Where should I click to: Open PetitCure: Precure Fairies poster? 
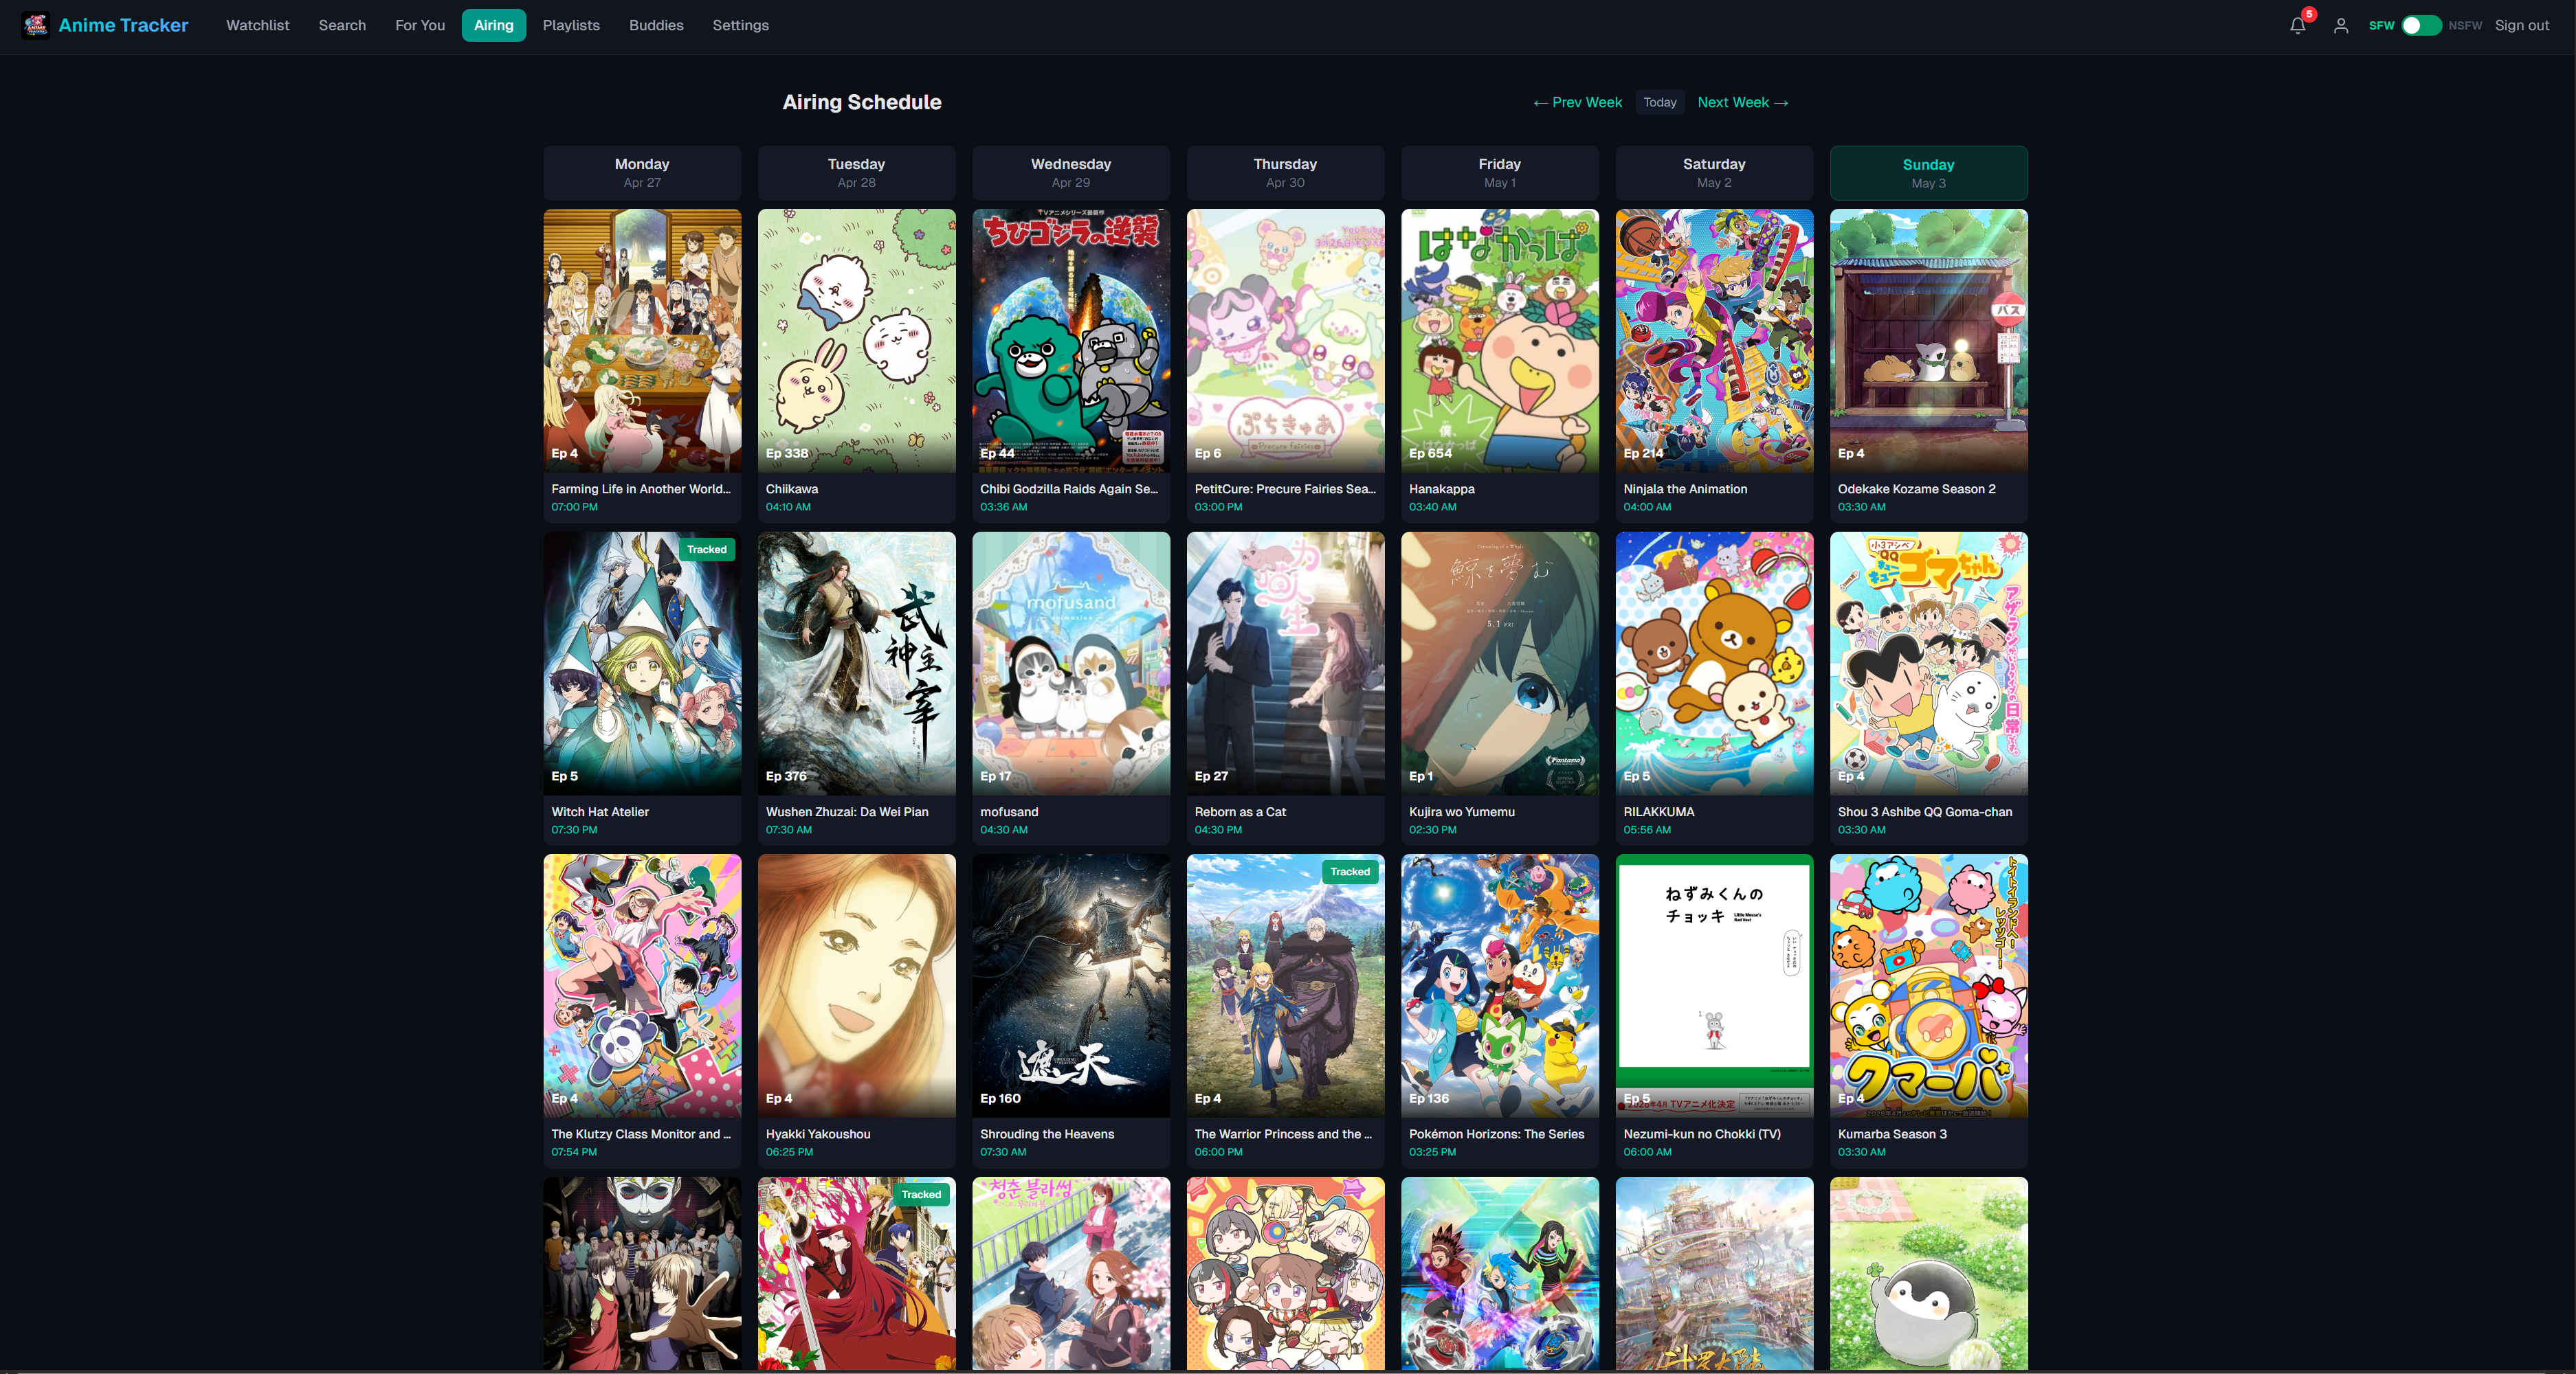point(1285,341)
